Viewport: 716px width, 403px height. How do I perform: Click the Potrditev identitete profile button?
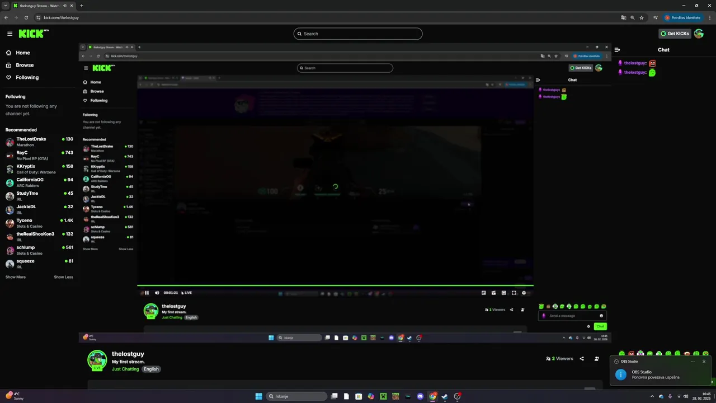[682, 17]
